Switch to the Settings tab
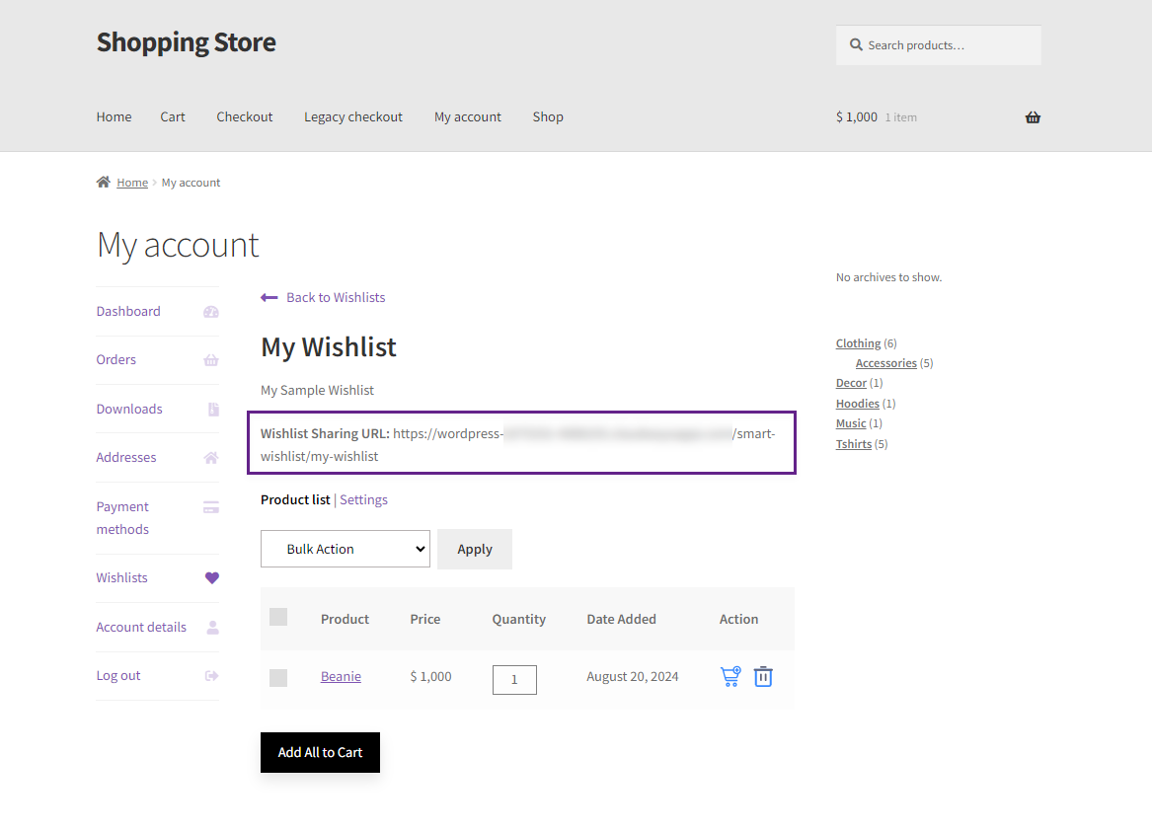Image resolution: width=1152 pixels, height=831 pixels. click(363, 499)
